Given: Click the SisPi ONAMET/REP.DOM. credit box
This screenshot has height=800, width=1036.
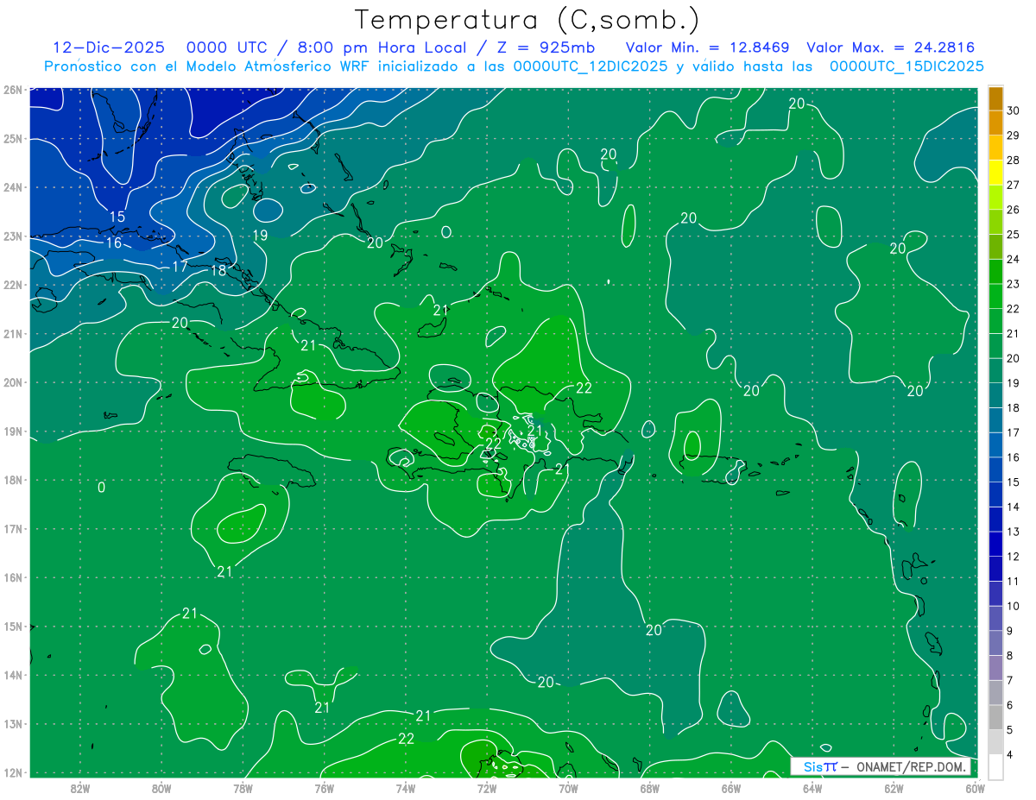Looking at the screenshot, I should click(881, 766).
